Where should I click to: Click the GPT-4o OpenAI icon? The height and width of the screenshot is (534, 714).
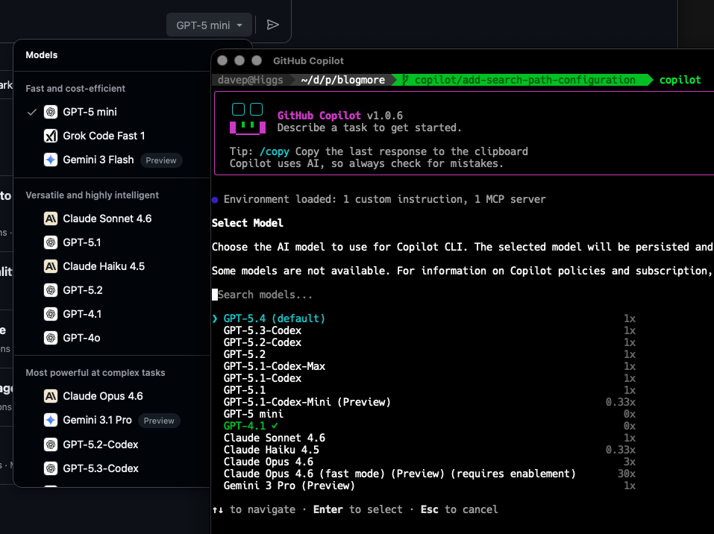click(x=51, y=338)
